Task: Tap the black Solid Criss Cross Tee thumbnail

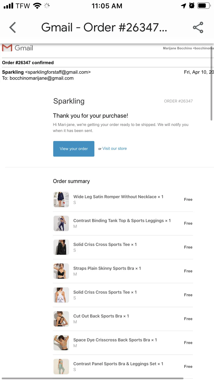Action: pos(61,247)
